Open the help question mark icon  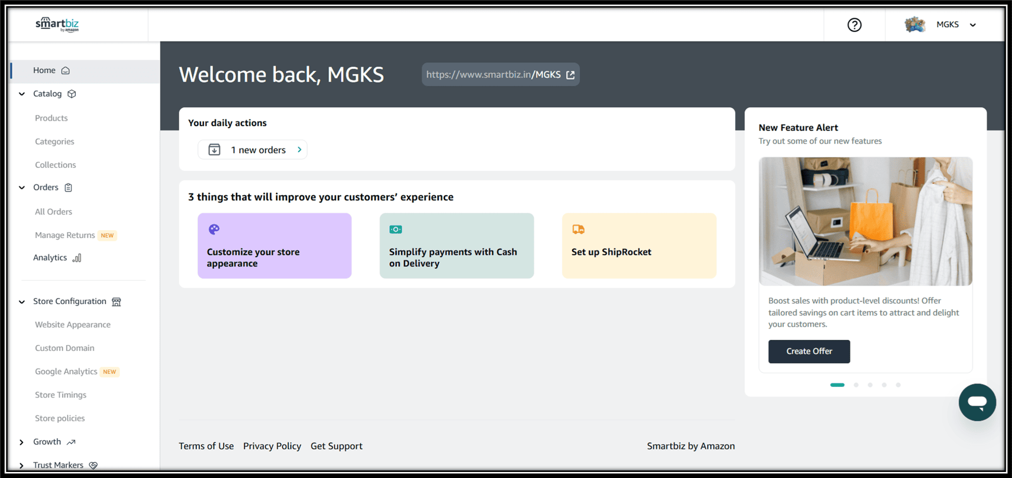point(854,25)
